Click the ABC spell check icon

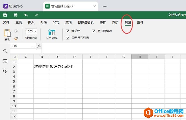[x=5, y=71]
